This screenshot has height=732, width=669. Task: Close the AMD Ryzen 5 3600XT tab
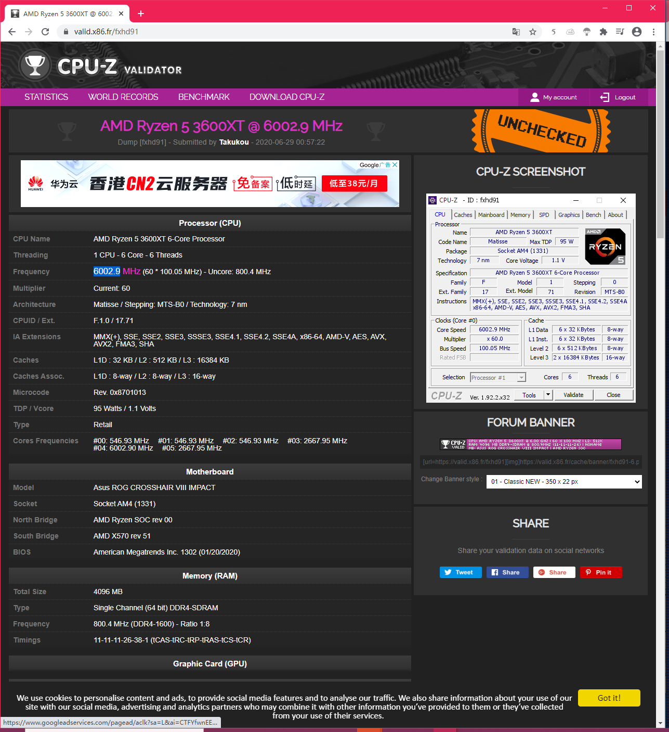click(122, 14)
